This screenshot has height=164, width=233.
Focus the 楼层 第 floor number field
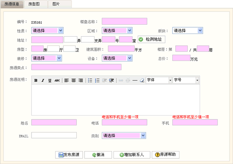click(x=181, y=49)
